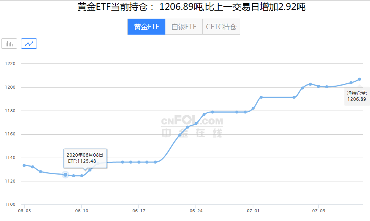
Task: Click the 净持仓量 1206.89 label box
Action: [x=357, y=96]
